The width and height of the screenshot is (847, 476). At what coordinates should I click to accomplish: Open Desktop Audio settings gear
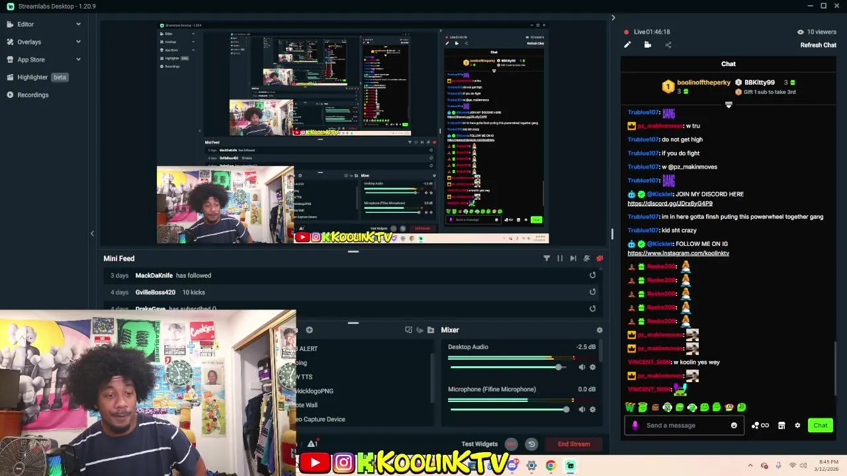(x=592, y=367)
